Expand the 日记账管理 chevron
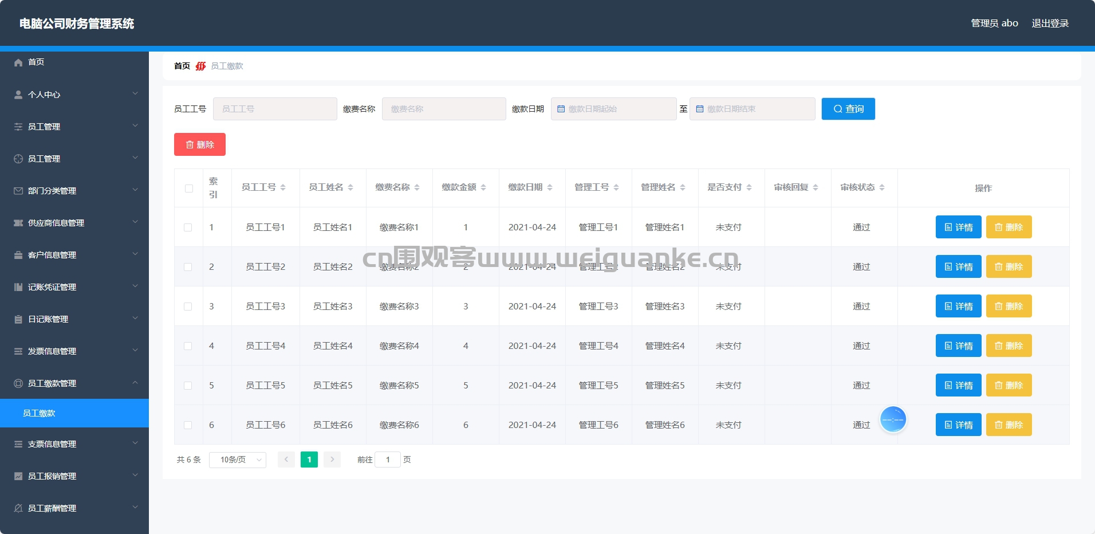Screen dimensions: 1095x534 (135, 318)
